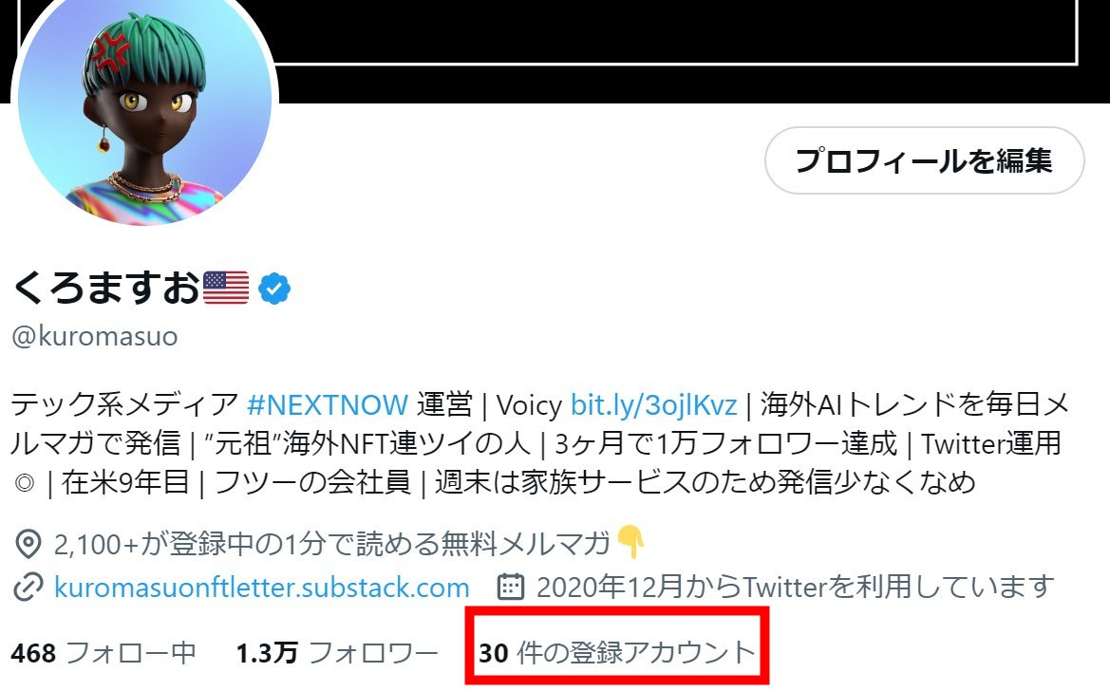
Task: Click the calendar join-date icon
Action: 511,587
